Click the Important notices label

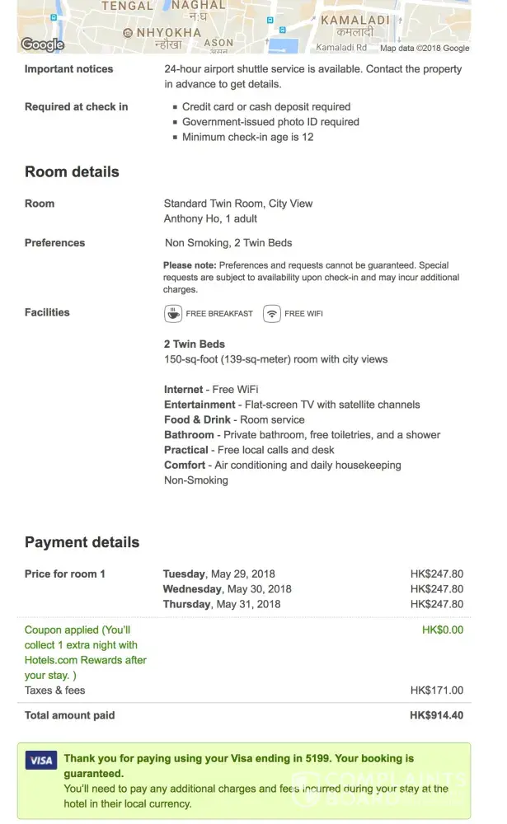68,69
